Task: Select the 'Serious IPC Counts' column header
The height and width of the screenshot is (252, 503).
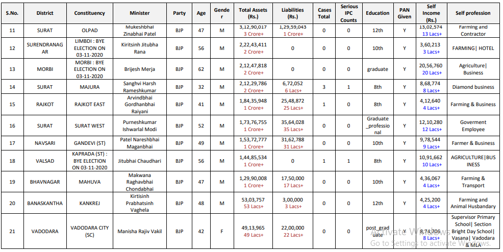Action: pos(349,13)
